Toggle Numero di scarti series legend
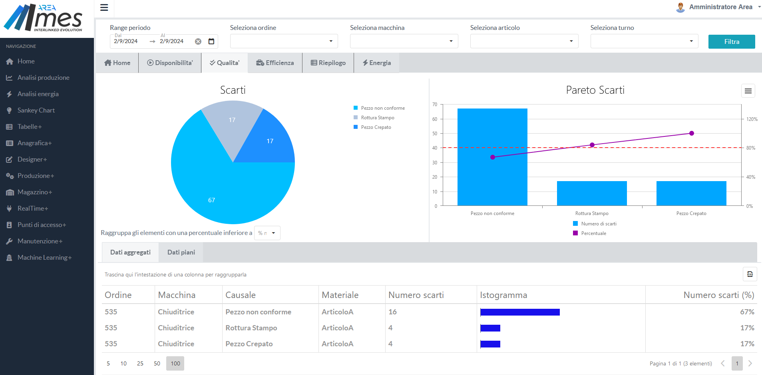Image resolution: width=762 pixels, height=375 pixels. (x=595, y=224)
